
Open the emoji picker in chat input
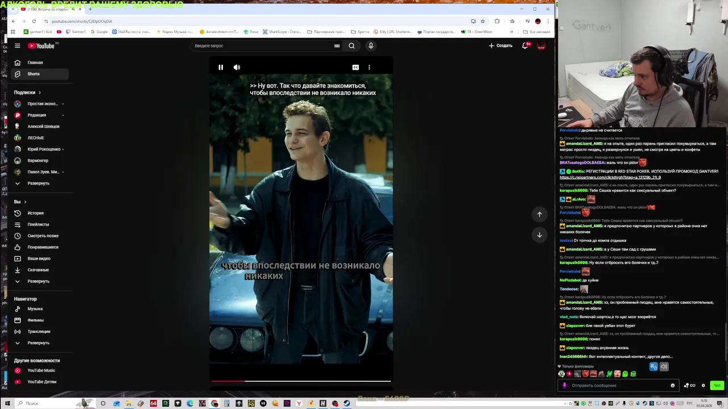coord(672,386)
